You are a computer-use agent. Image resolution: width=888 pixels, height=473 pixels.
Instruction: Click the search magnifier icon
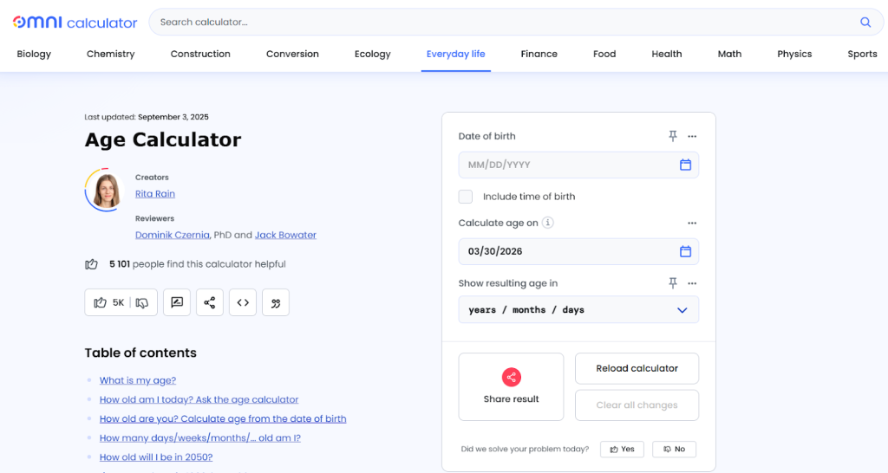(865, 23)
